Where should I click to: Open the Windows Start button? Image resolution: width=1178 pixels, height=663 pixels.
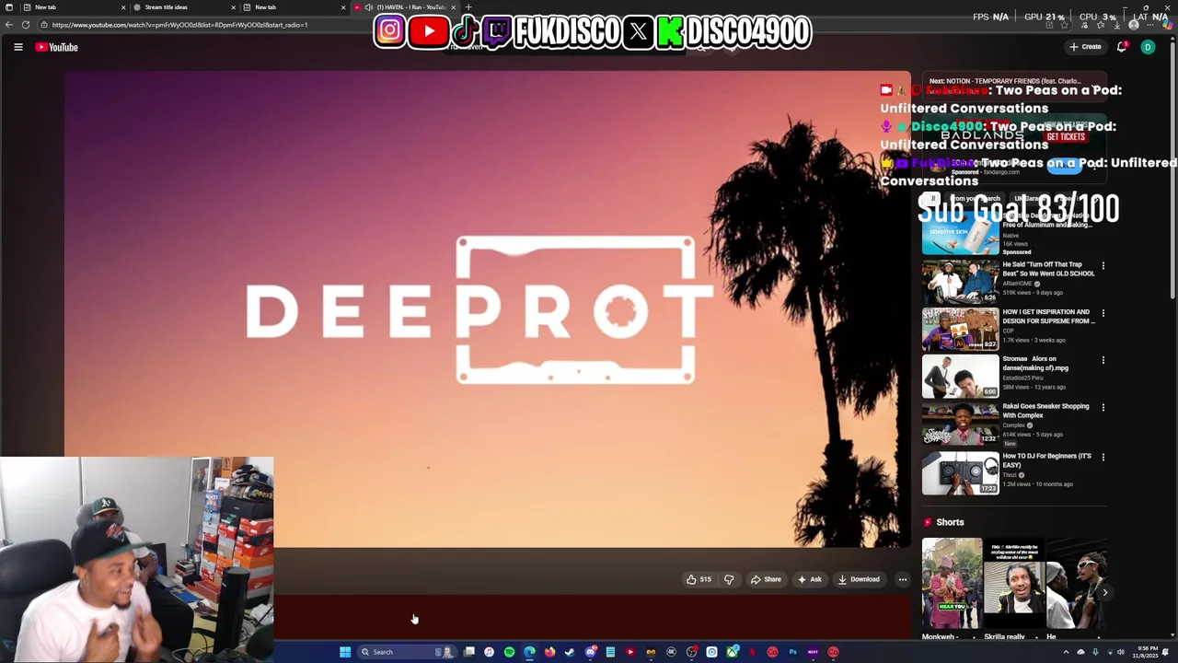pos(345,652)
